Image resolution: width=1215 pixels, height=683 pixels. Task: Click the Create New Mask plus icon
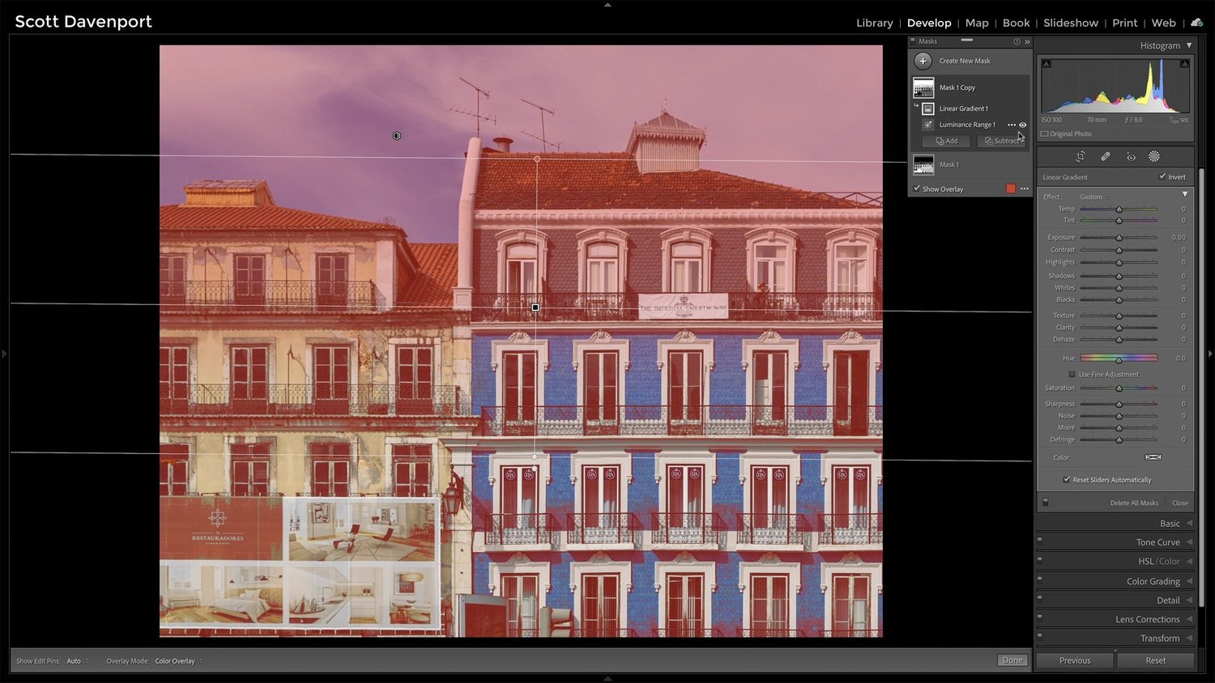[923, 61]
